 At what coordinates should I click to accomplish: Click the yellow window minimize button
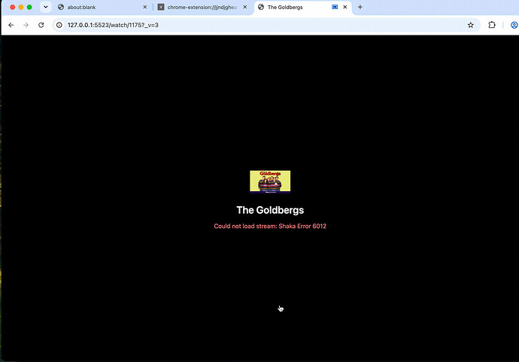tap(21, 7)
